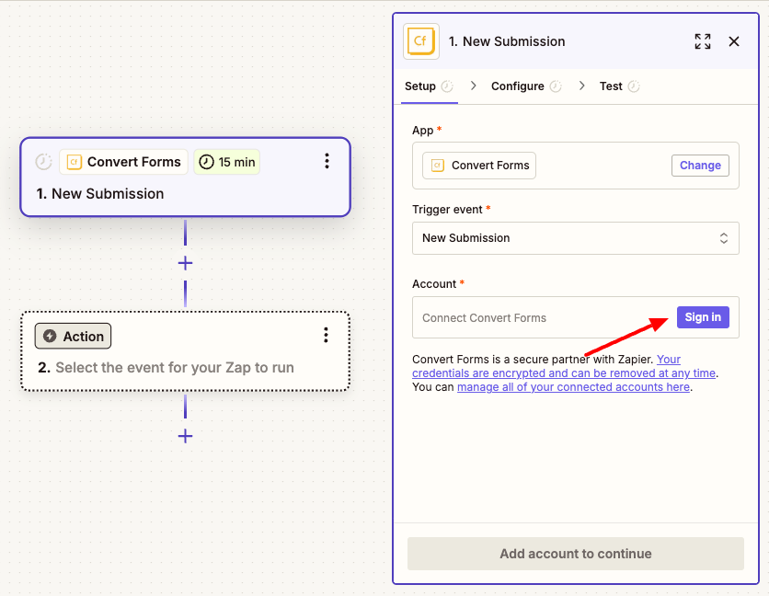Viewport: 769px width, 596px height.
Task: Click the status clock icon on trigger card
Action: click(x=43, y=162)
